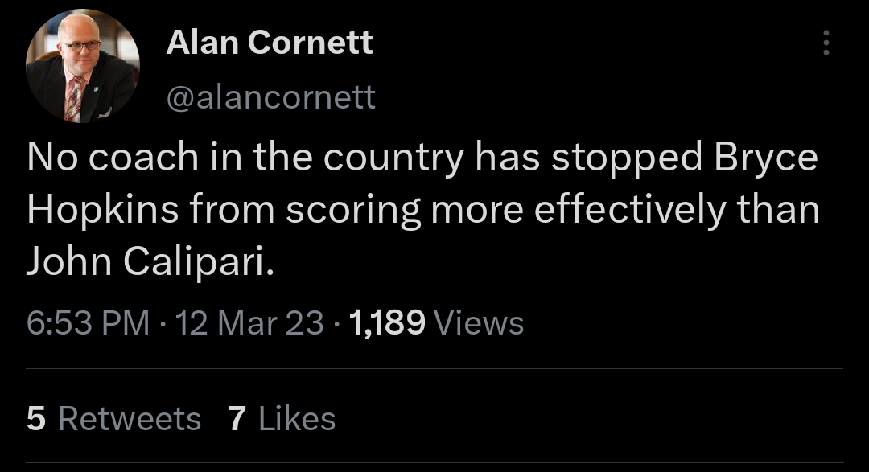
Task: Click the 12 Mar 23 date
Action: click(249, 323)
